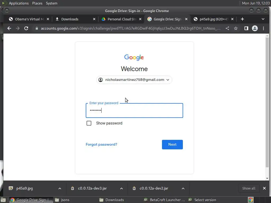The width and height of the screenshot is (271, 203).
Task: Open downloaded c0.0.12a-dev3.jar file
Action: point(92,188)
